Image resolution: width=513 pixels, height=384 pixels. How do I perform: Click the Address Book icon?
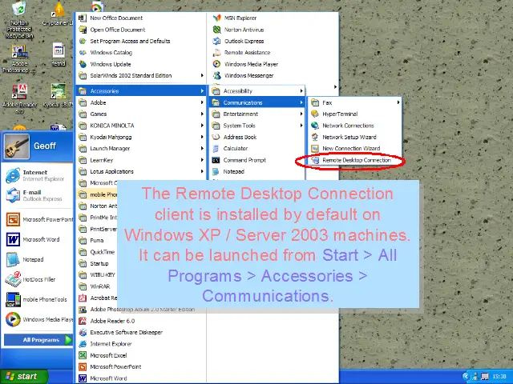216,137
